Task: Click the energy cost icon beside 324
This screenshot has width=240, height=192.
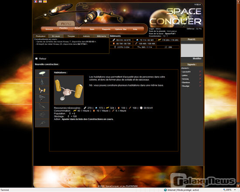Action: tap(107, 108)
